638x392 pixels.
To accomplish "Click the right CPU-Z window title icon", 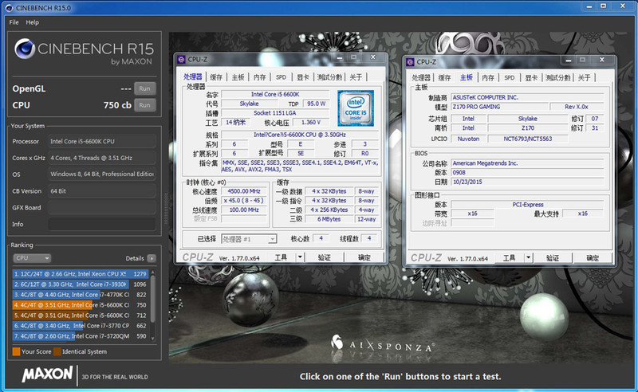I will pyautogui.click(x=411, y=62).
